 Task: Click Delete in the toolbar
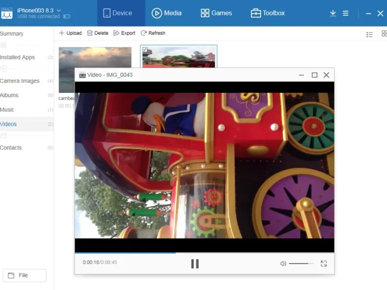[x=98, y=33]
